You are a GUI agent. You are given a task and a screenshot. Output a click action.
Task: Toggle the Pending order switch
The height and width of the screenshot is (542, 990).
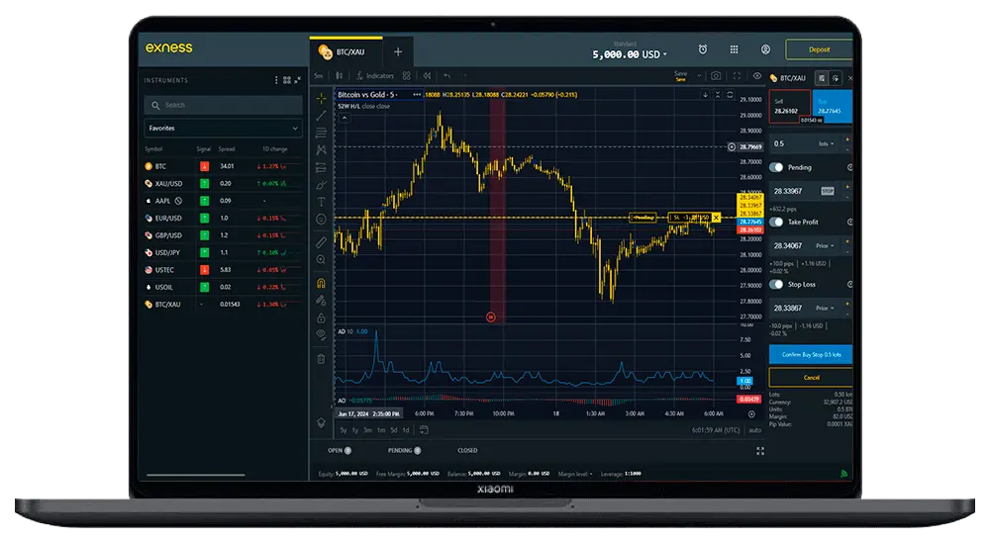[777, 167]
